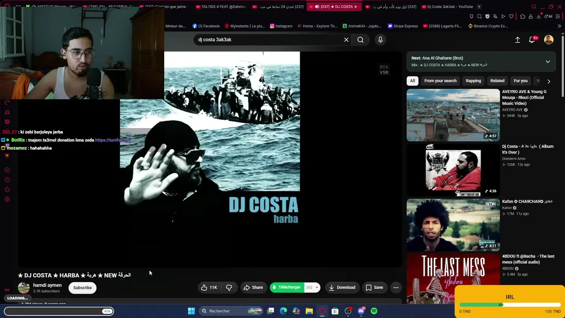565x318 pixels.
Task: Open the more actions ellipsis menu
Action: tap(396, 288)
